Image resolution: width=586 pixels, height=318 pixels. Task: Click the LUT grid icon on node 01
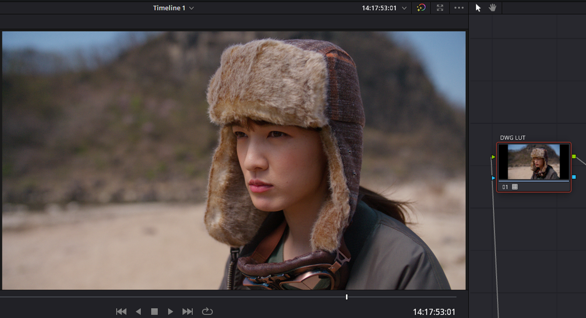click(x=515, y=187)
